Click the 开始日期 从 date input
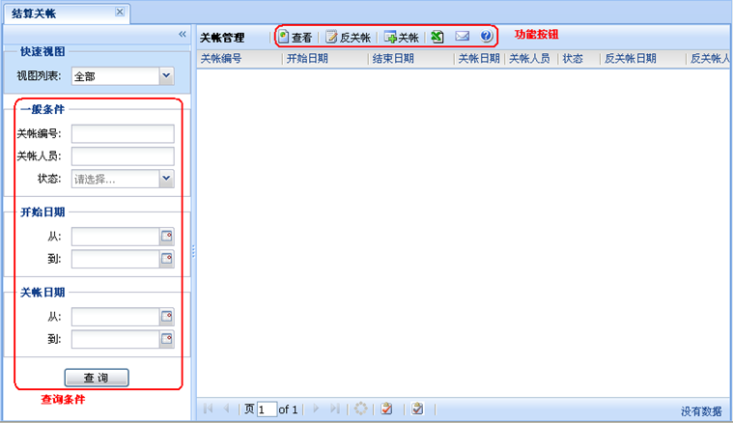Image resolution: width=733 pixels, height=423 pixels. (x=116, y=236)
